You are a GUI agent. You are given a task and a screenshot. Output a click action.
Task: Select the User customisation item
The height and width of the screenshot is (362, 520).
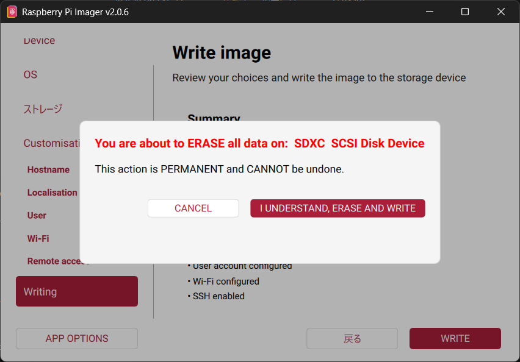click(x=37, y=215)
